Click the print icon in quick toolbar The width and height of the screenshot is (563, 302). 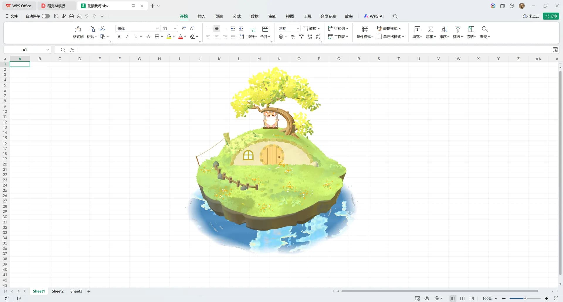[71, 16]
